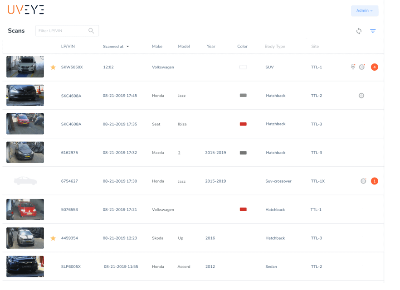Click red color swatch for Seat Ibiza
400x290 pixels.
(243, 124)
